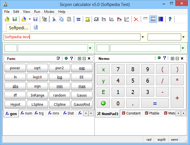Switch to the Constant tab
This screenshot has height=145, width=190.
pyautogui.click(x=131, y=113)
